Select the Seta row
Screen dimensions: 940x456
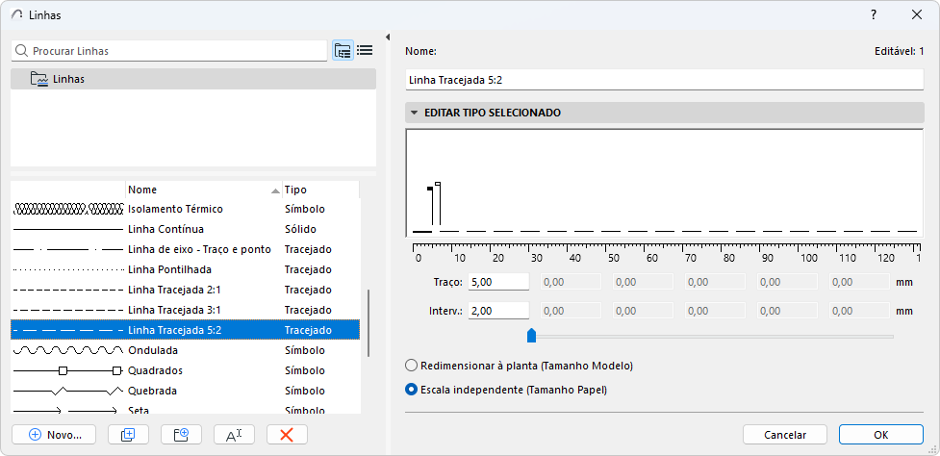(186, 410)
